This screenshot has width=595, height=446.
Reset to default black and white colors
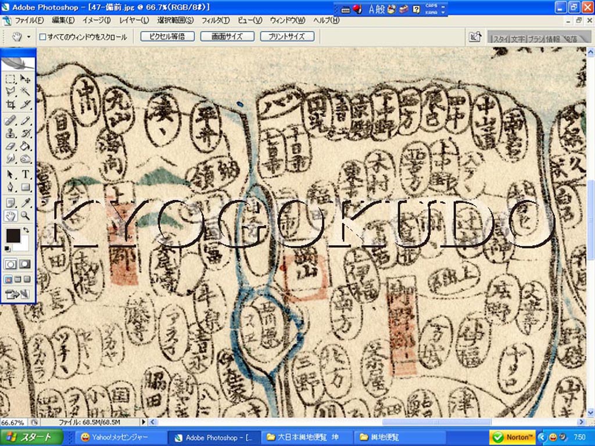click(x=7, y=249)
